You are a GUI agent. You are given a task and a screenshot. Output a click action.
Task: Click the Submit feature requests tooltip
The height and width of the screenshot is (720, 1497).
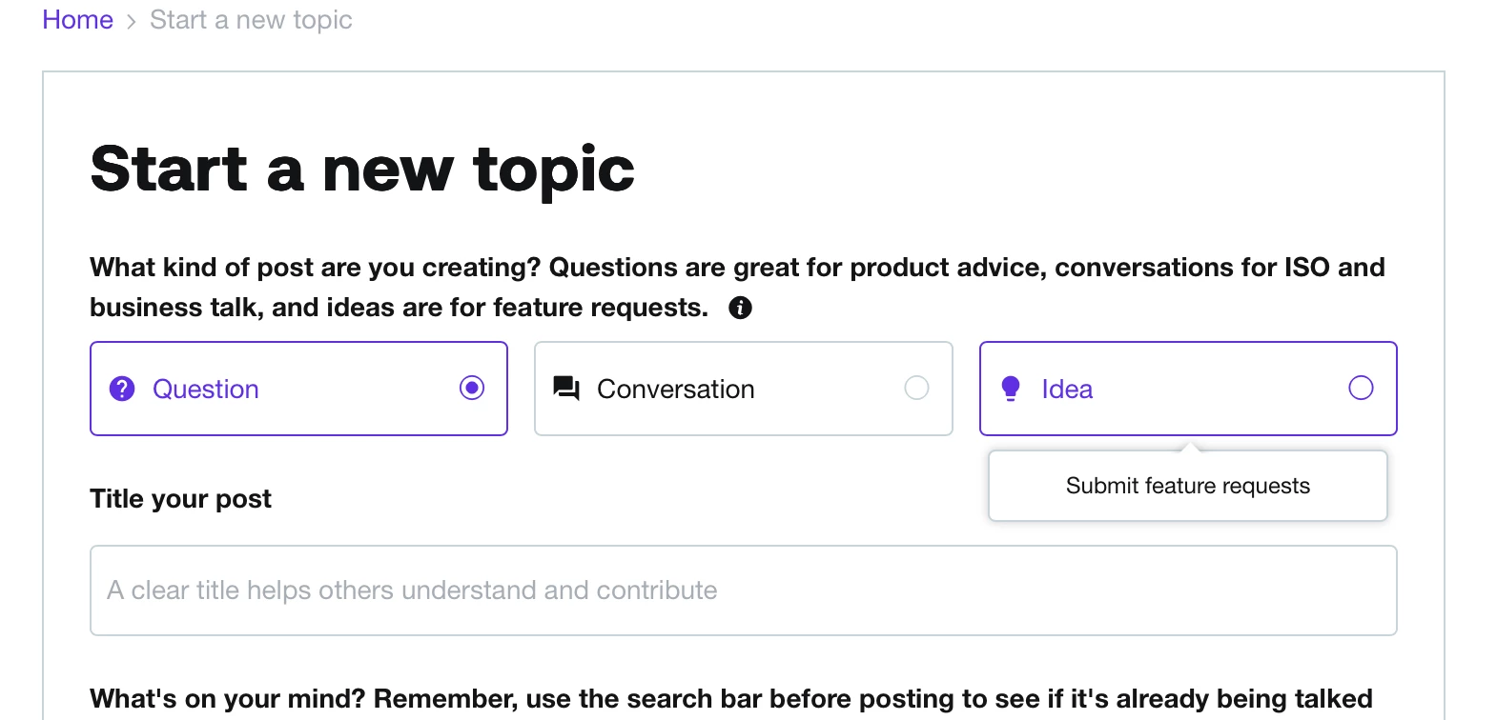tap(1188, 486)
